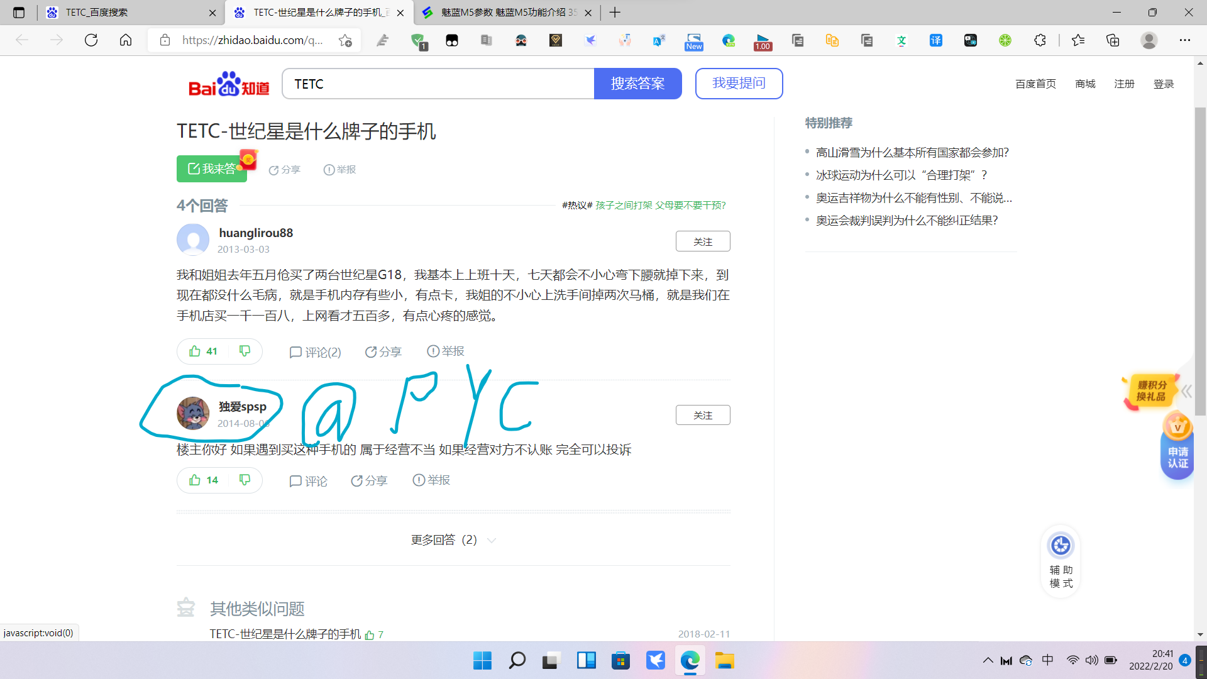The height and width of the screenshot is (679, 1207).
Task: Click huanglirou88's avatar
Action: [193, 240]
